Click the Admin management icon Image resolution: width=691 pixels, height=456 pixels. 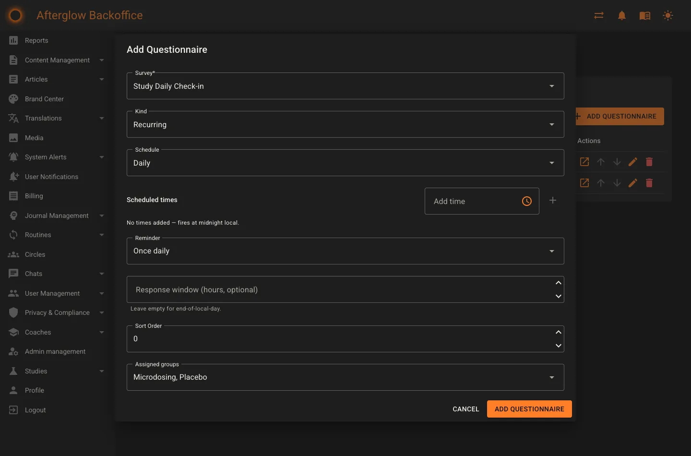coord(13,351)
